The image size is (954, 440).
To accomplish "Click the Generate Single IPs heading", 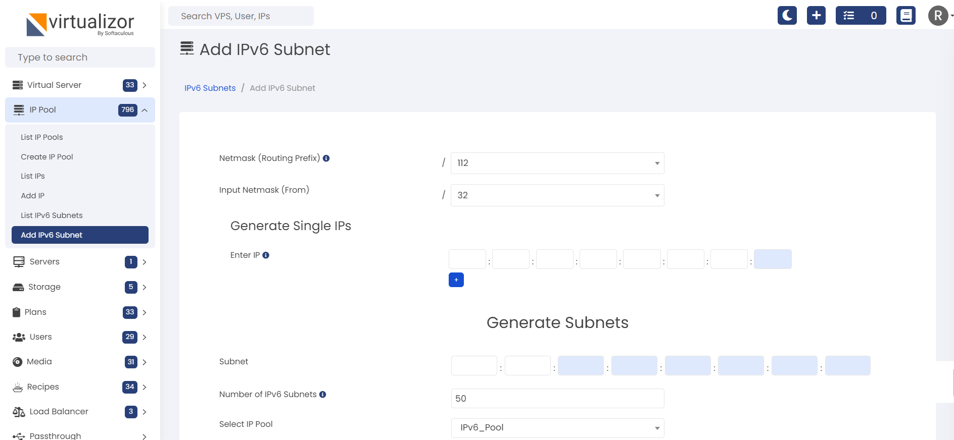I will pyautogui.click(x=291, y=226).
